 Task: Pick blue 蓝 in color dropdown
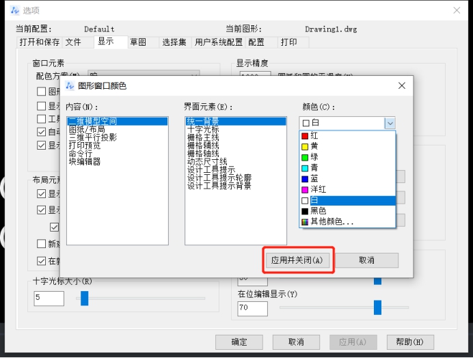point(347,179)
